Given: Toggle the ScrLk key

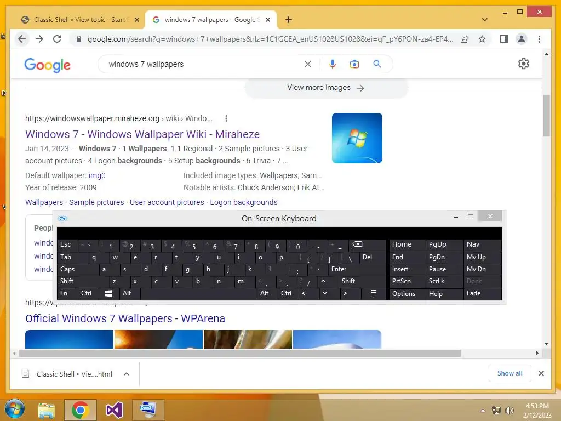Looking at the screenshot, I should (x=444, y=281).
